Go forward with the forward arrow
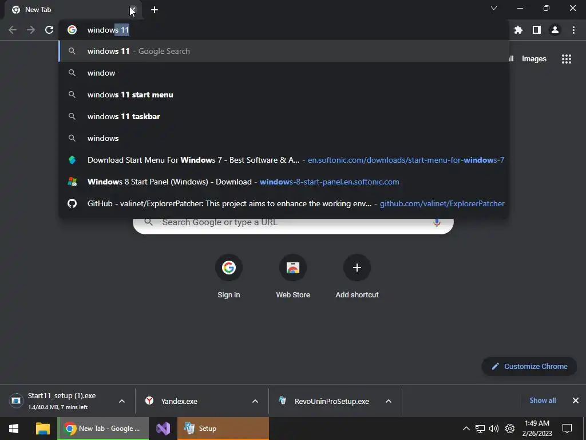This screenshot has height=440, width=586. 31,30
